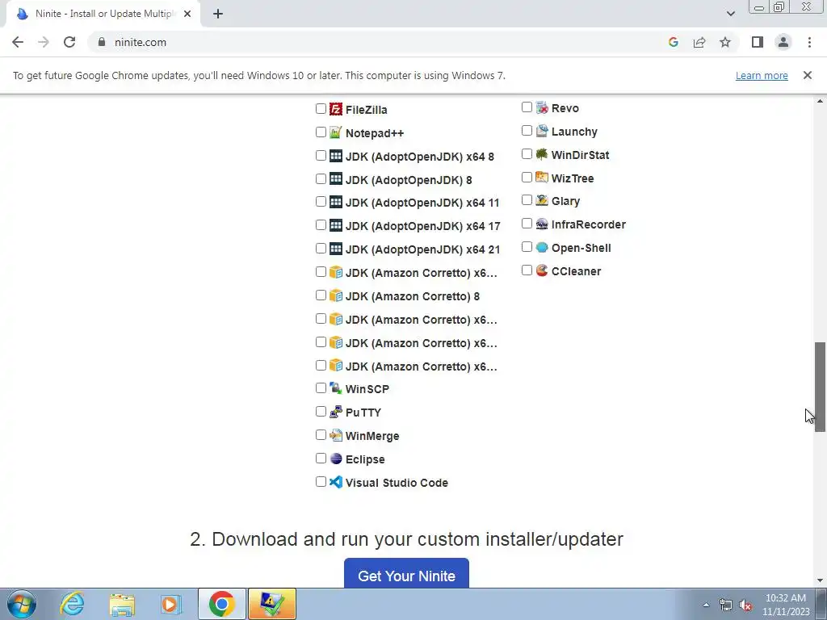Click the PuTTY app icon
The height and width of the screenshot is (620, 827).
(336, 412)
